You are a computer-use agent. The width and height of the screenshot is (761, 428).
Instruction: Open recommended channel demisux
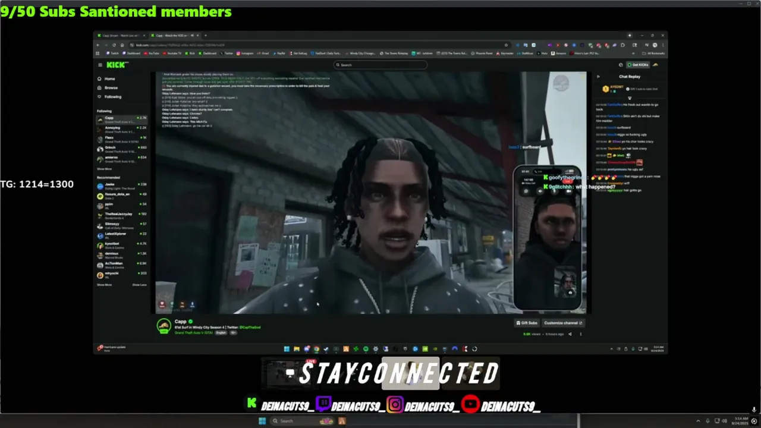[x=122, y=256]
